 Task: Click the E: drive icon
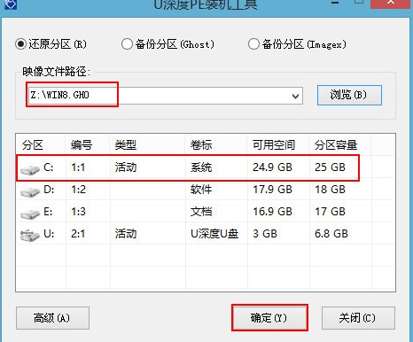click(30, 214)
